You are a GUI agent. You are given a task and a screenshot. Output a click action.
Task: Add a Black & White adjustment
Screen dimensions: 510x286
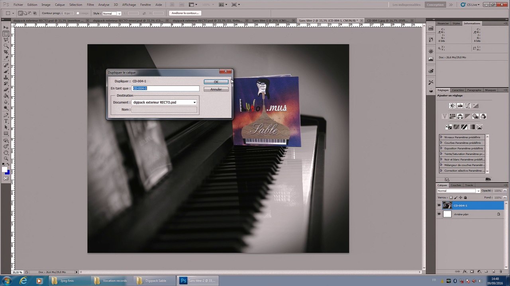pyautogui.click(x=468, y=116)
